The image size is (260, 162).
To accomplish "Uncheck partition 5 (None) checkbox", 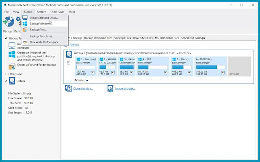I will point(189,72).
